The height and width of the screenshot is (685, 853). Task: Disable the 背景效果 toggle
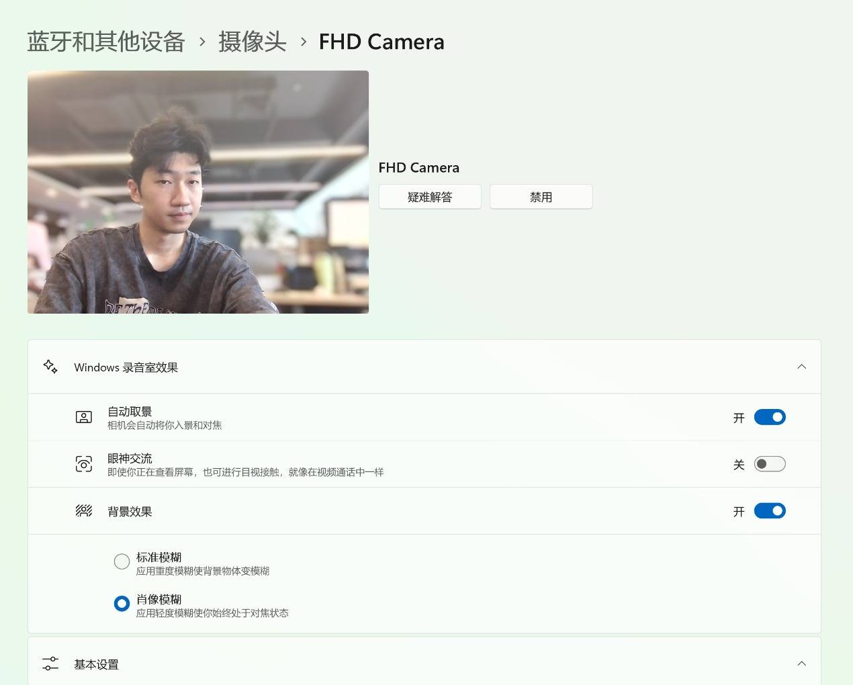click(x=770, y=511)
